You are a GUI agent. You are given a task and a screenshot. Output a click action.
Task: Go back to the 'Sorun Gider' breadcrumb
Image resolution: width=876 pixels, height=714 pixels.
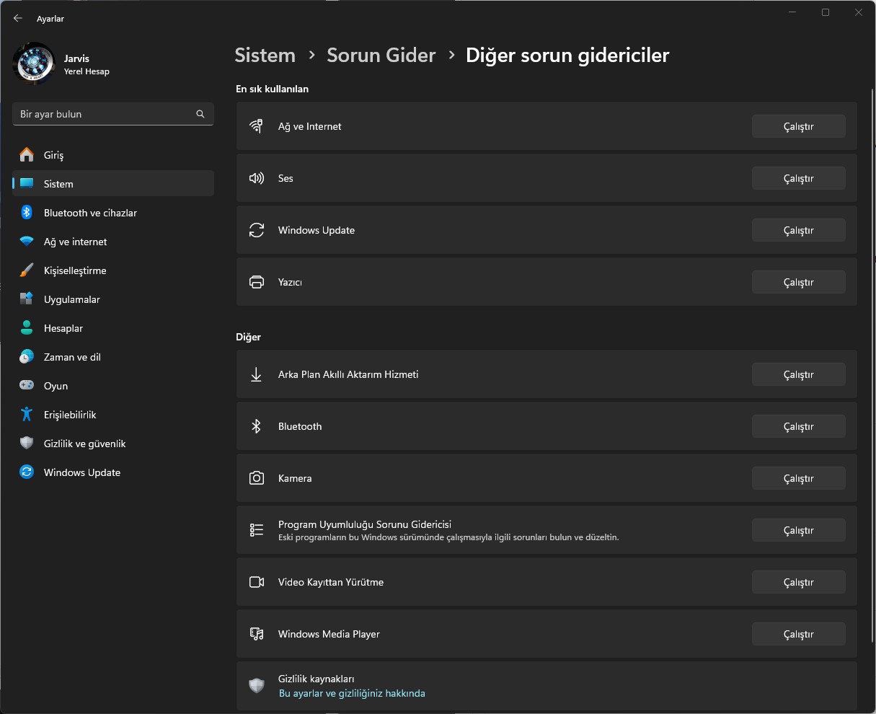(x=381, y=56)
